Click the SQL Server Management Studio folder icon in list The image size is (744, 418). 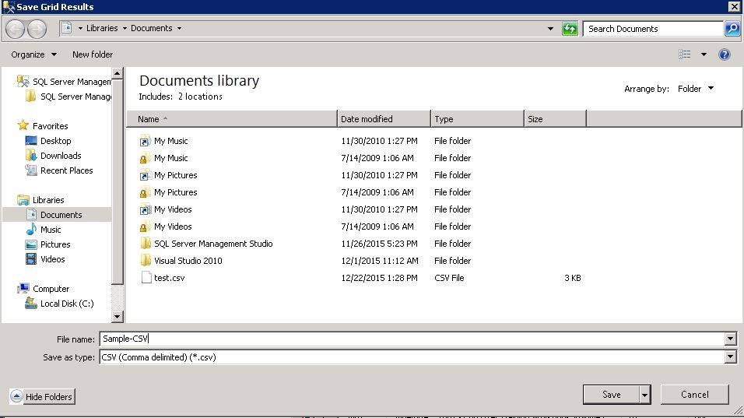(146, 243)
